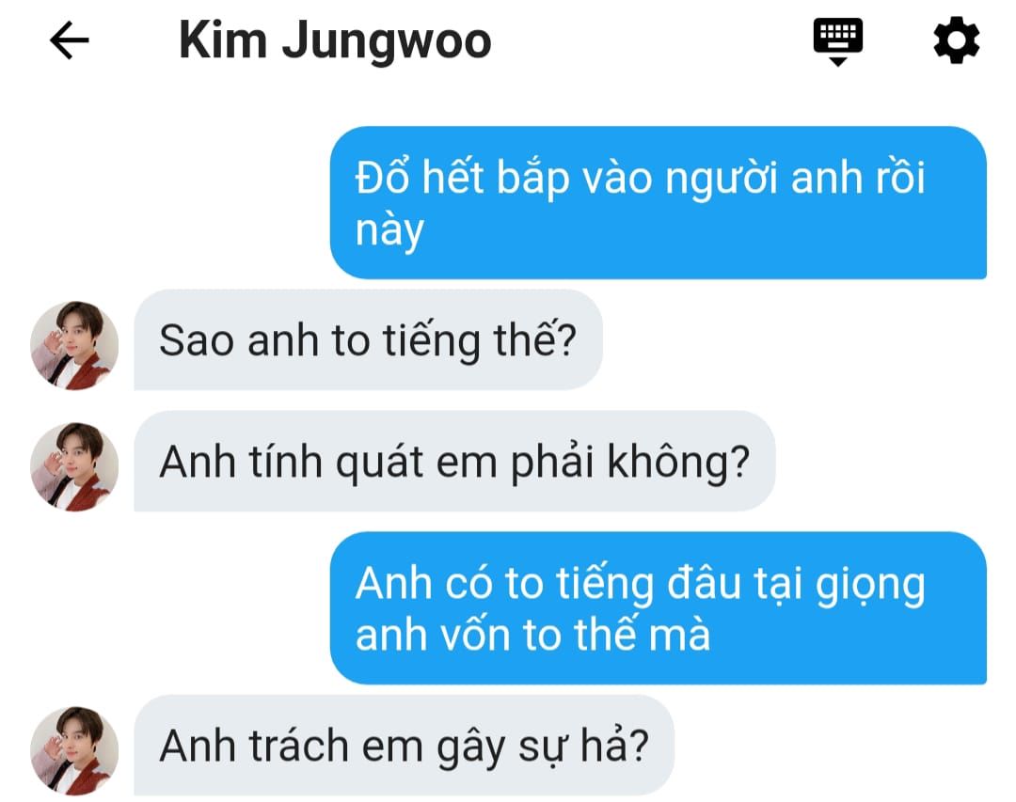Tap the avatar beside "Anh trách em gây sự hả?"

(x=74, y=751)
